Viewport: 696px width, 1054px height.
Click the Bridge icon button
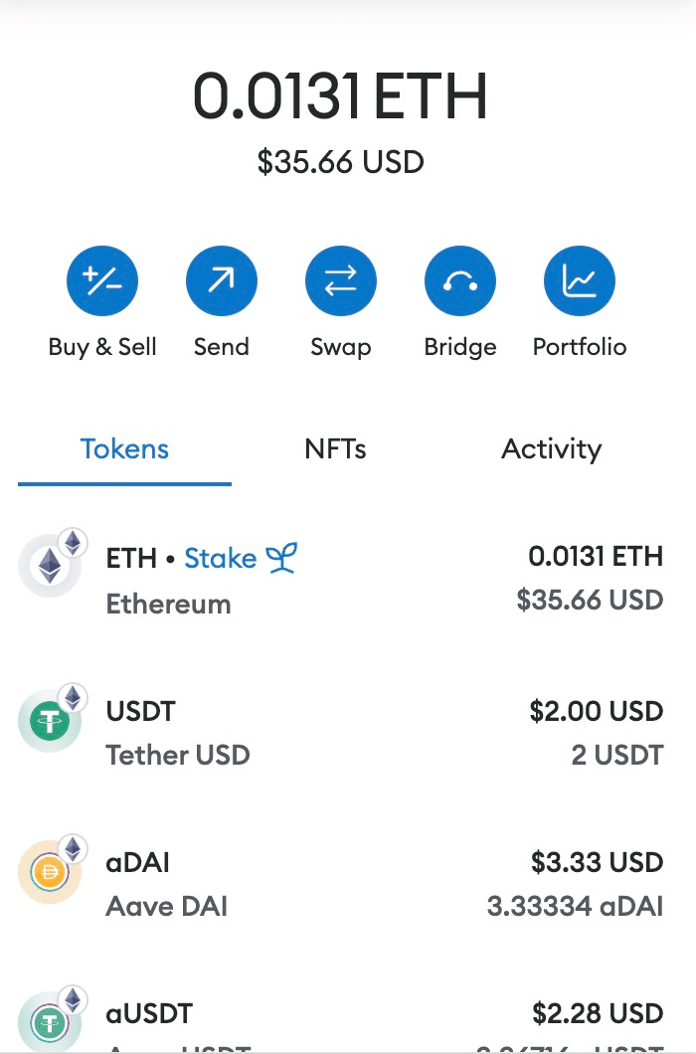pos(460,282)
